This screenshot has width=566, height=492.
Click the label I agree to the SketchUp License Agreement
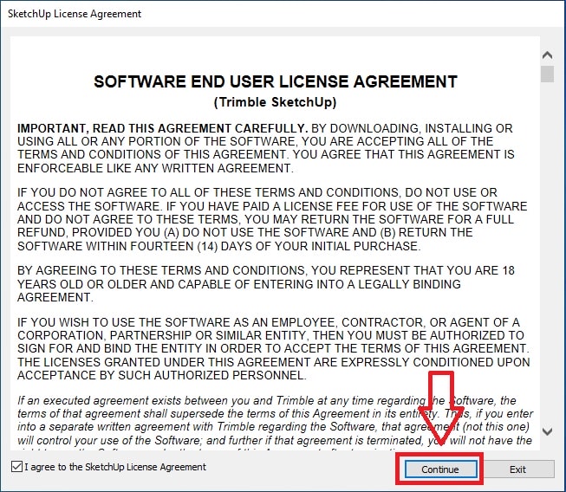(115, 467)
